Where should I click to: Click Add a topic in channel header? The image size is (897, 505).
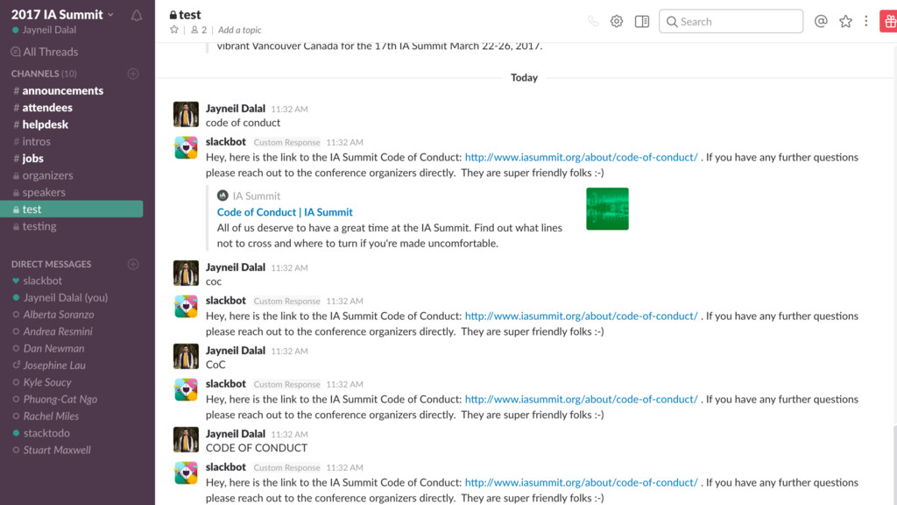(239, 30)
